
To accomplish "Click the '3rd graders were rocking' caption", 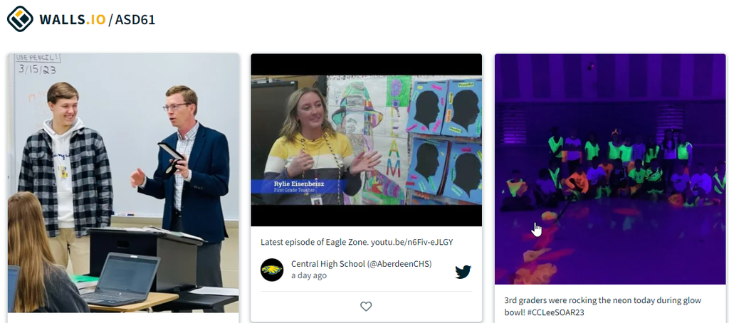I will [x=546, y=301].
